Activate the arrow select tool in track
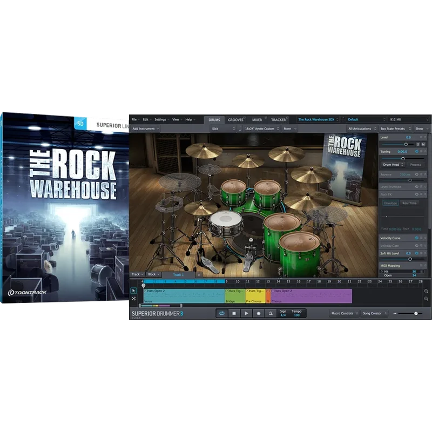The height and width of the screenshot is (432, 432). point(133,291)
